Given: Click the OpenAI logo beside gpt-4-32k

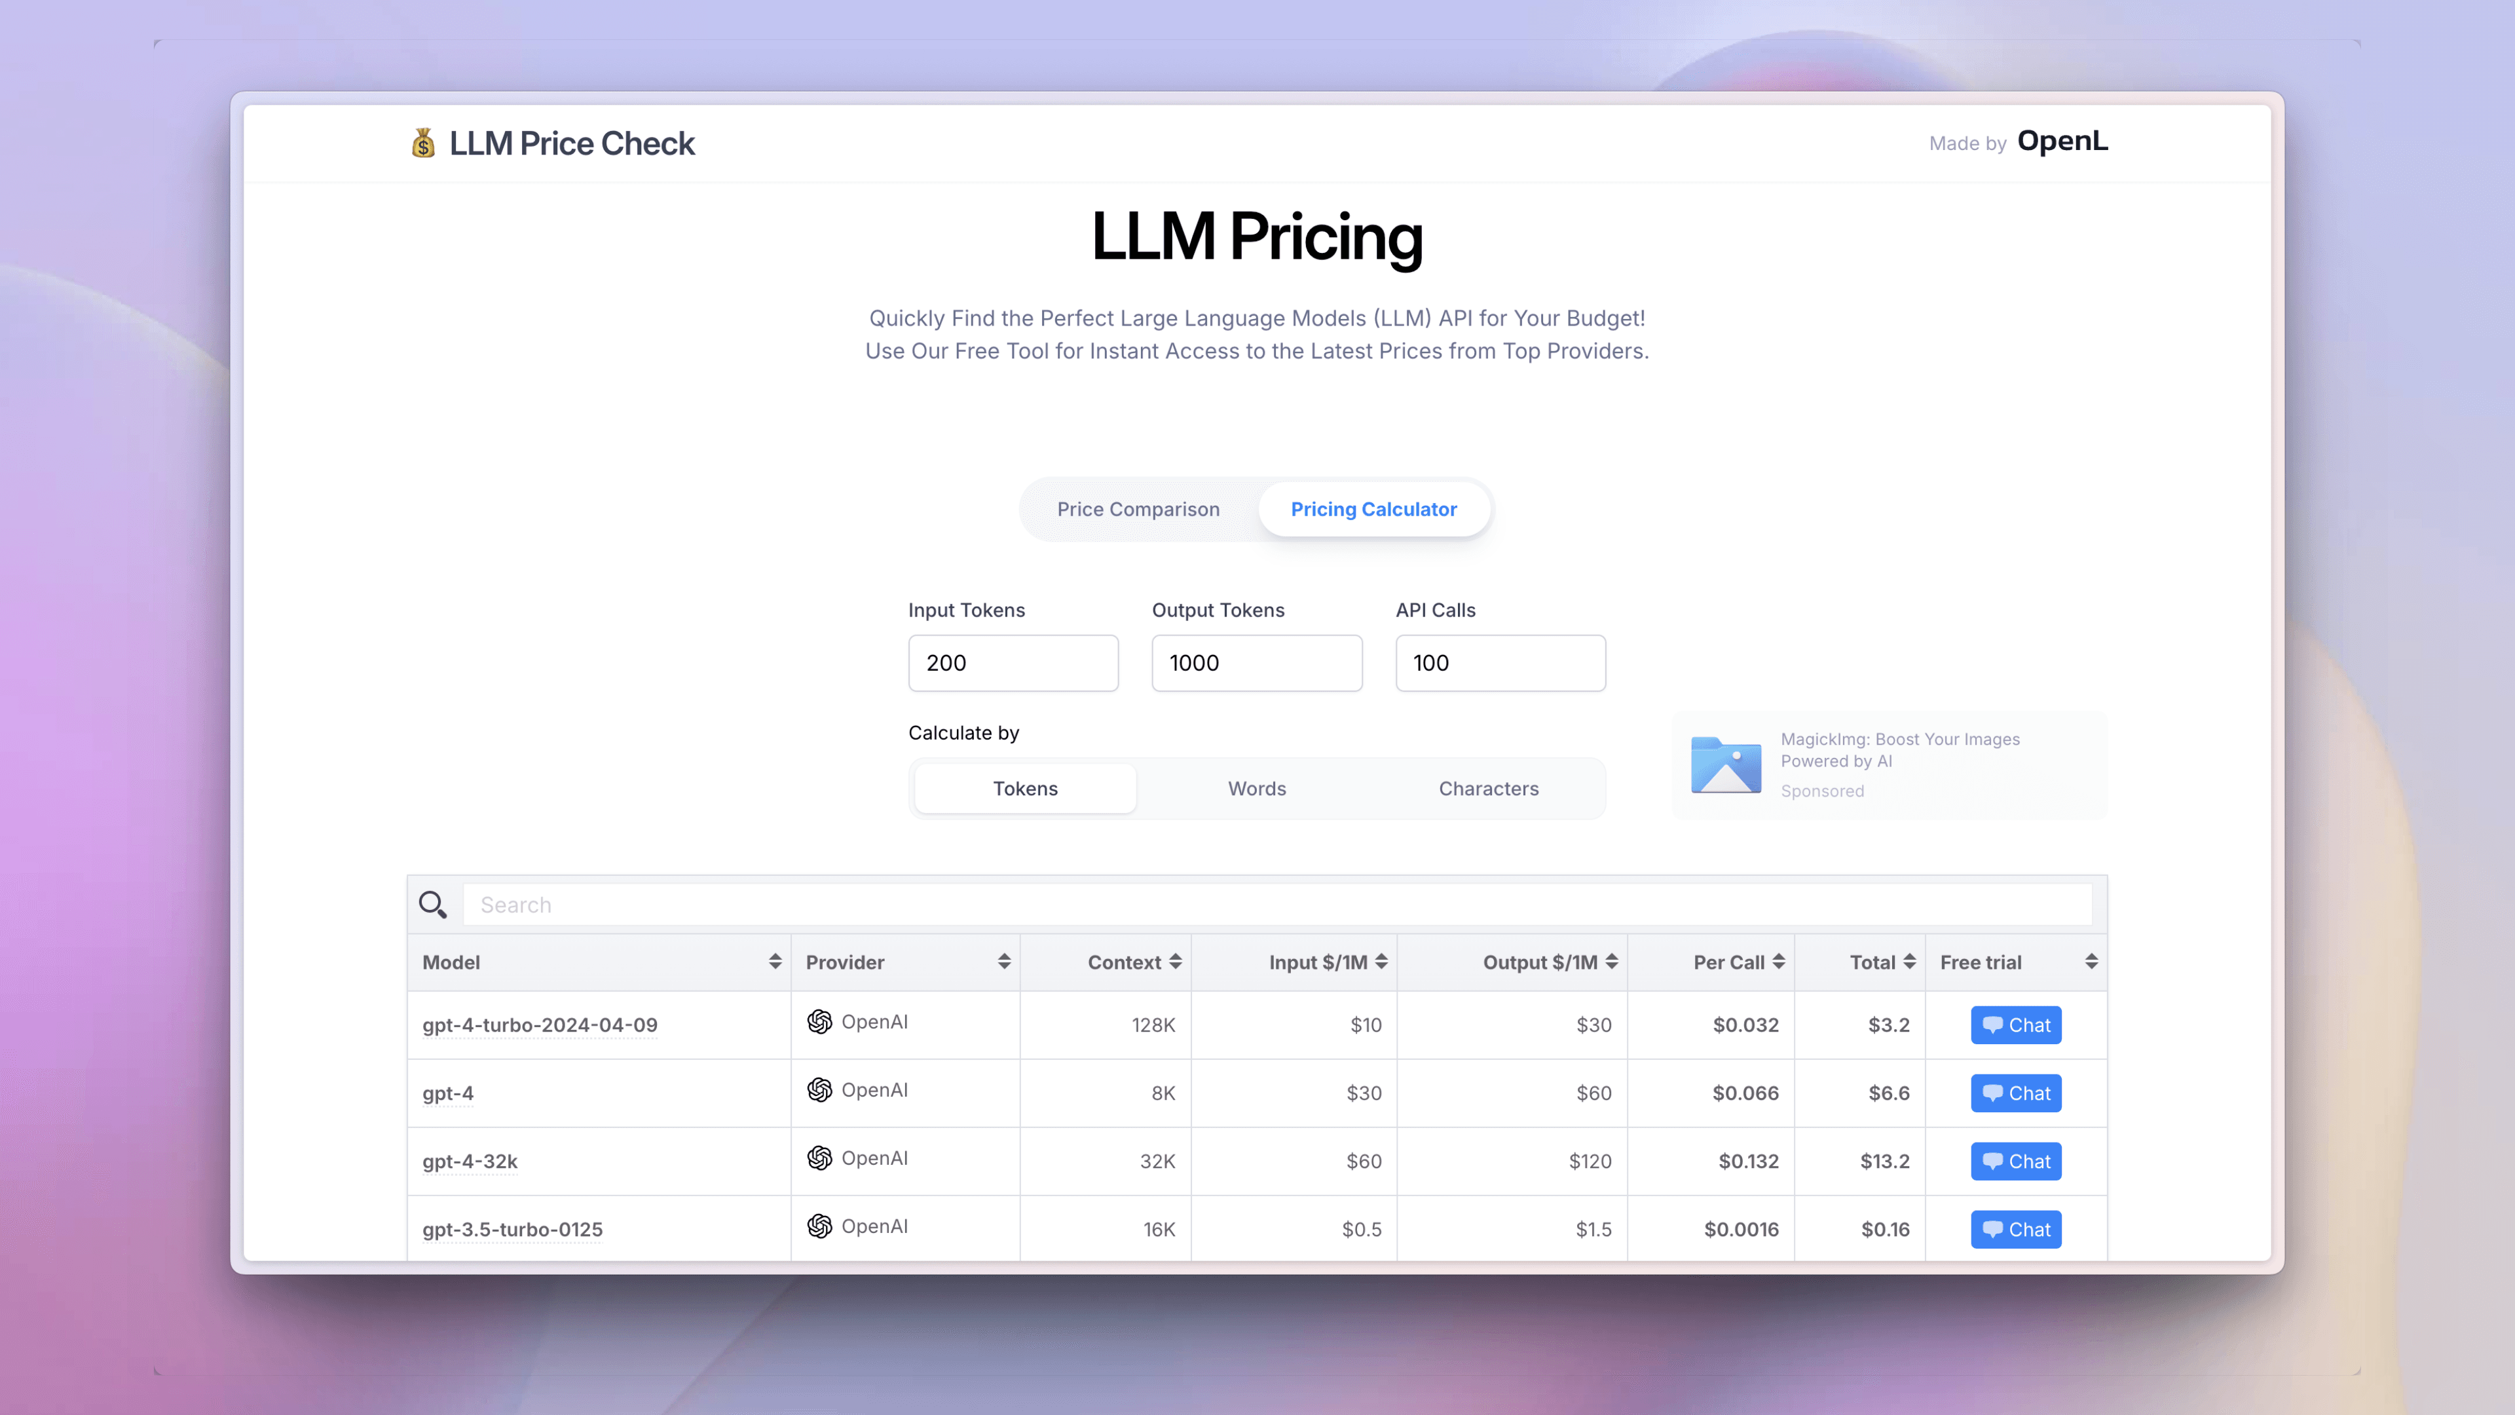Looking at the screenshot, I should 819,1158.
